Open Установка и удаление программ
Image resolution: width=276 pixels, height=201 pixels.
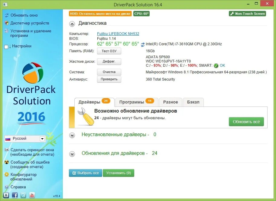point(31,33)
